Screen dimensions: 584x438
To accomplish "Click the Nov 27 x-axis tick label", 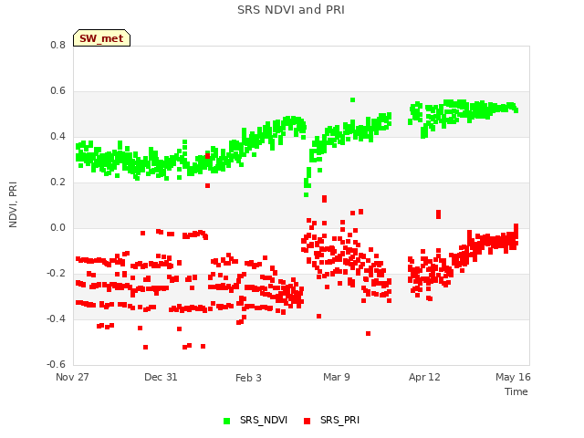I will click(72, 377).
